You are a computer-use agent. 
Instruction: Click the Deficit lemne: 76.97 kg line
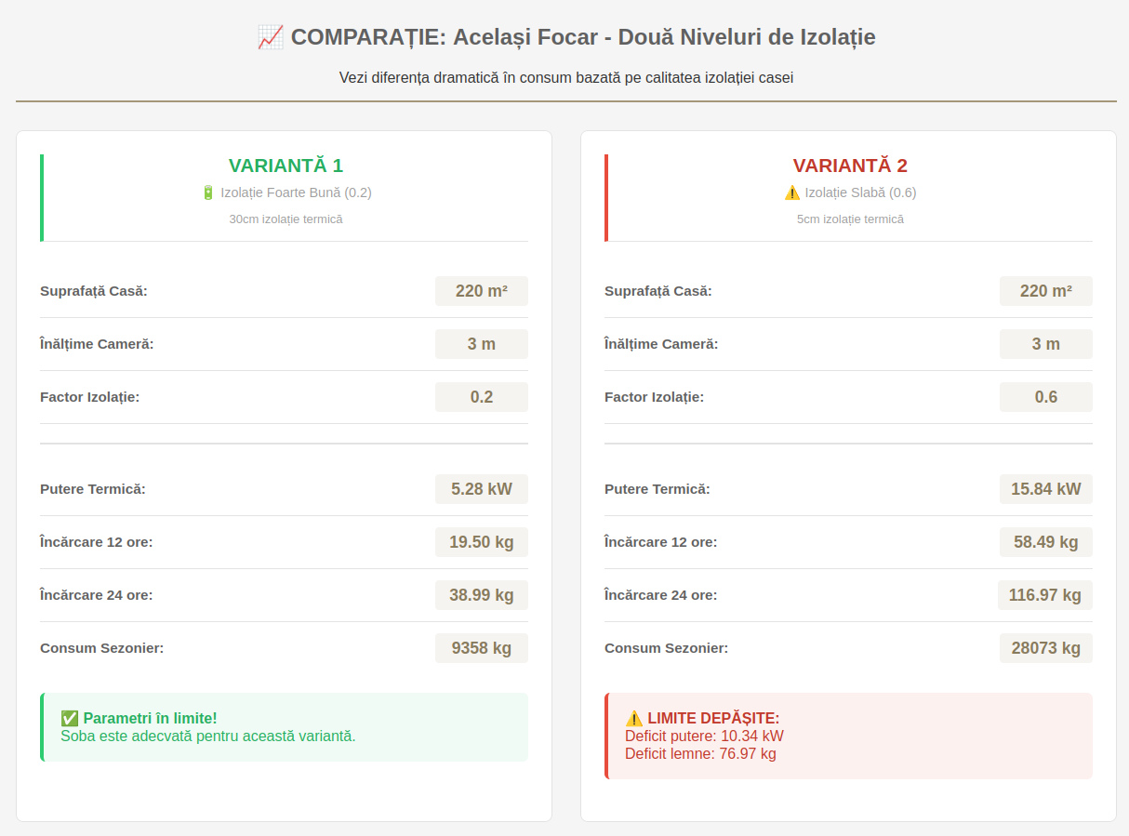700,753
